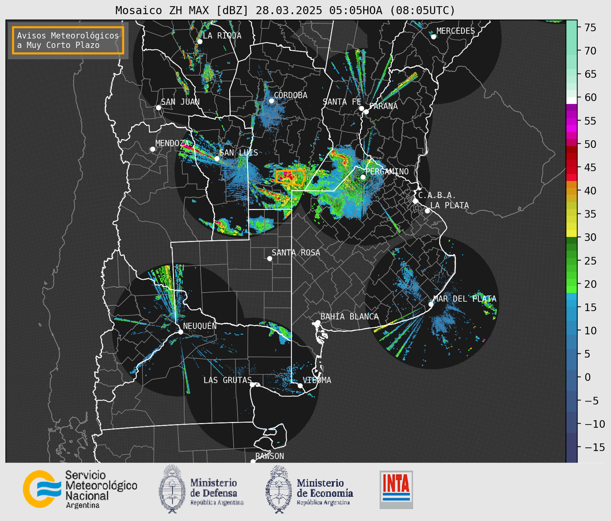Click the LA PLATA label text

[x=449, y=205]
